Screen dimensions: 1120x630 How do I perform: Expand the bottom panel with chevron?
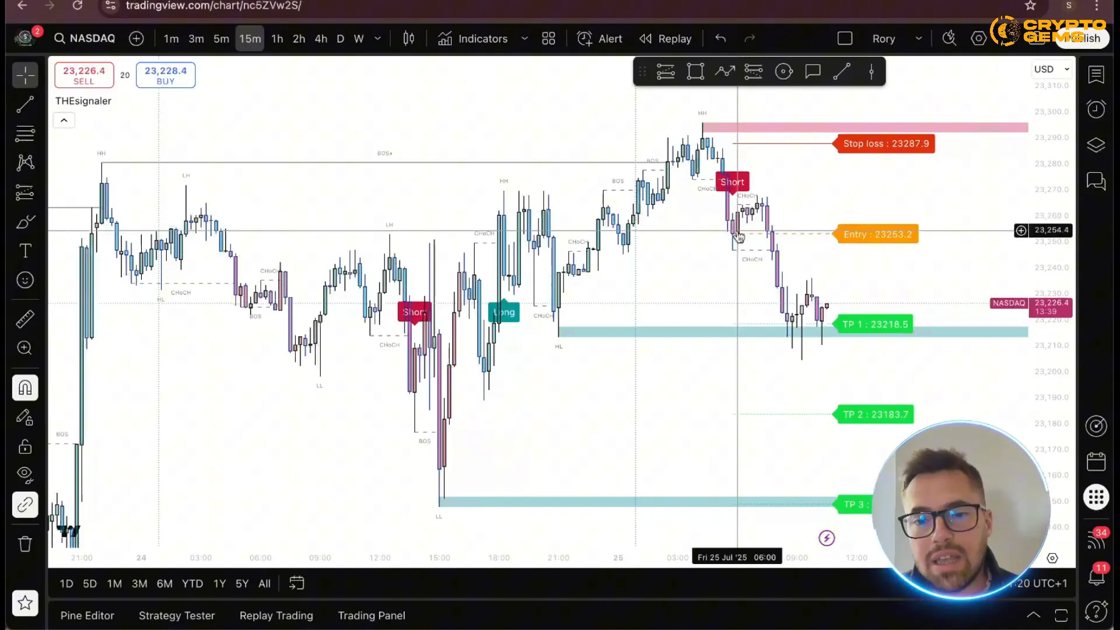tap(1034, 615)
